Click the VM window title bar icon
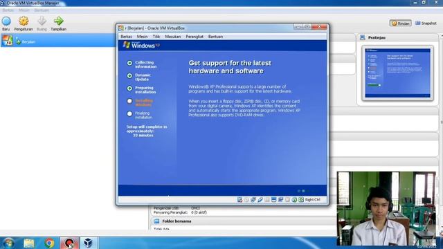Screen dimensions: 443x249 (121, 28)
